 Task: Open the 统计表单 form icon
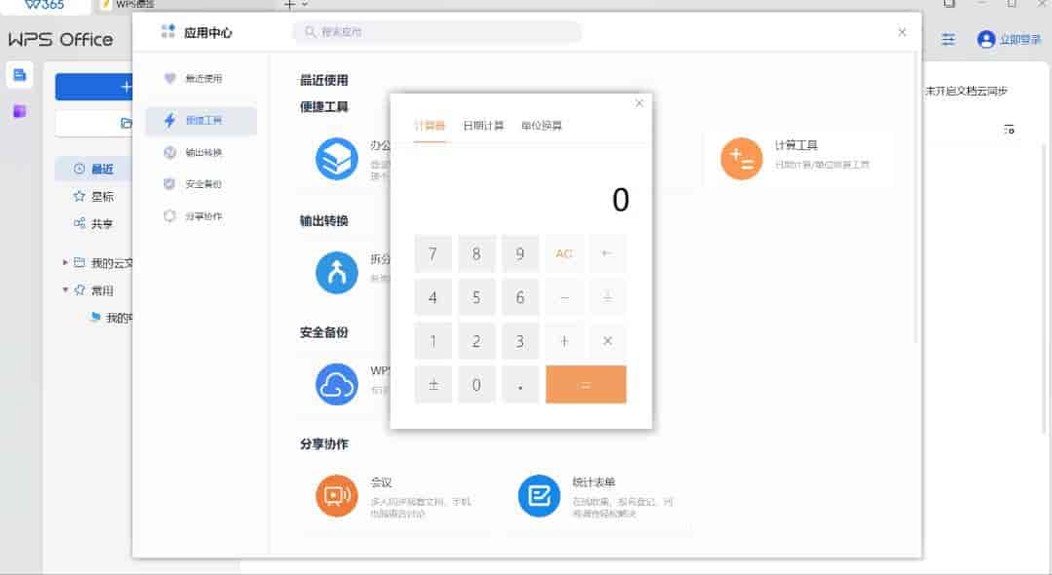tap(539, 495)
